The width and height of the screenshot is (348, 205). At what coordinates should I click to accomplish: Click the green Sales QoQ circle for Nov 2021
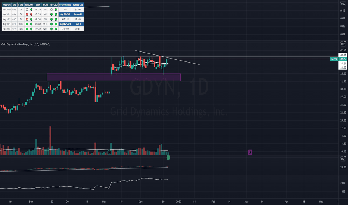(56, 29)
